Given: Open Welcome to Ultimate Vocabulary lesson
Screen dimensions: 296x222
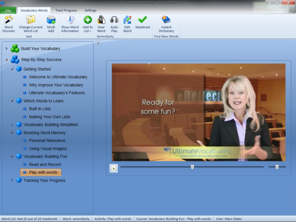Looking at the screenshot, I should pyautogui.click(x=58, y=77).
